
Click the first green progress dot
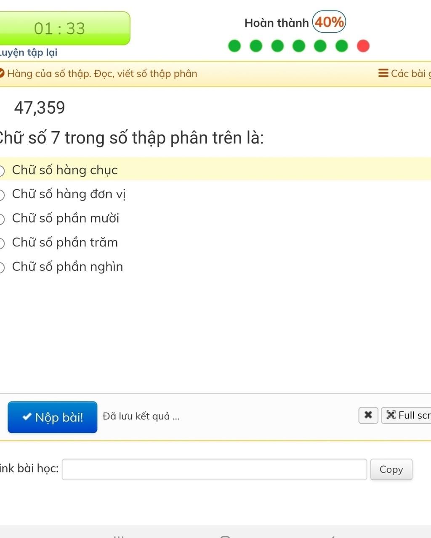234,46
